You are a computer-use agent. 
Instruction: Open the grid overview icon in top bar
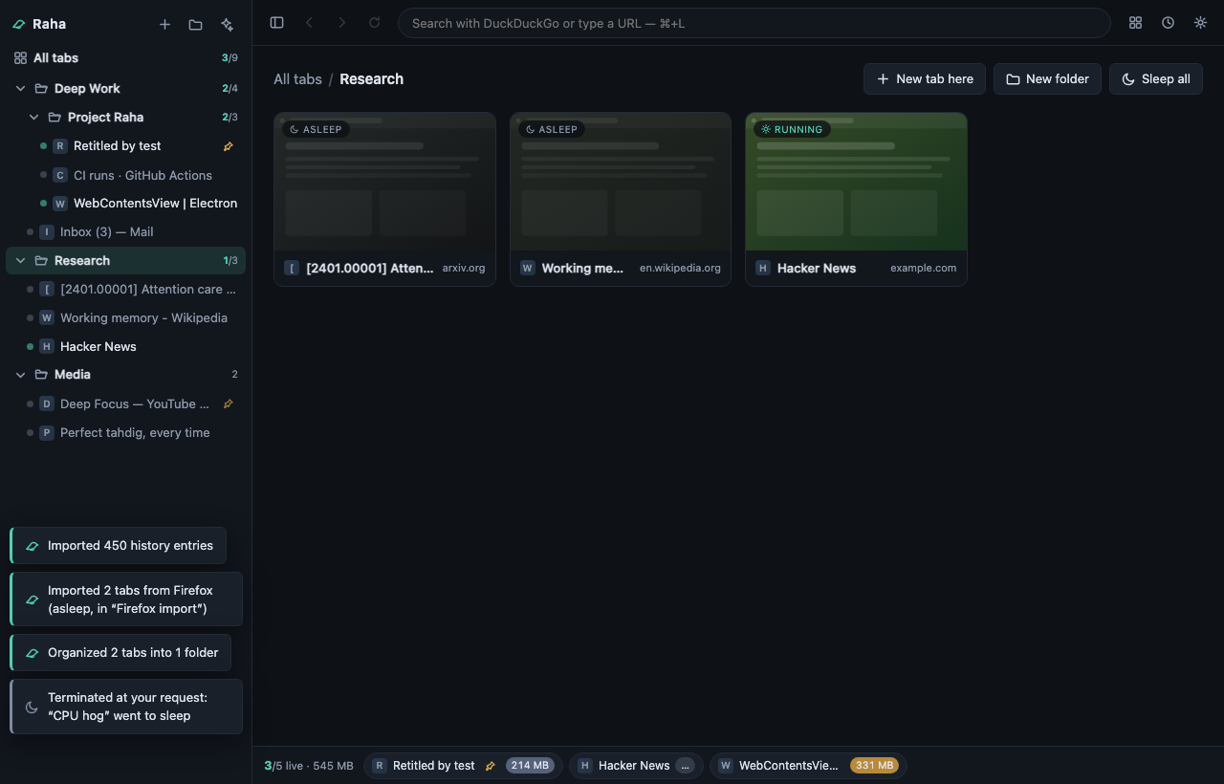tap(1135, 23)
